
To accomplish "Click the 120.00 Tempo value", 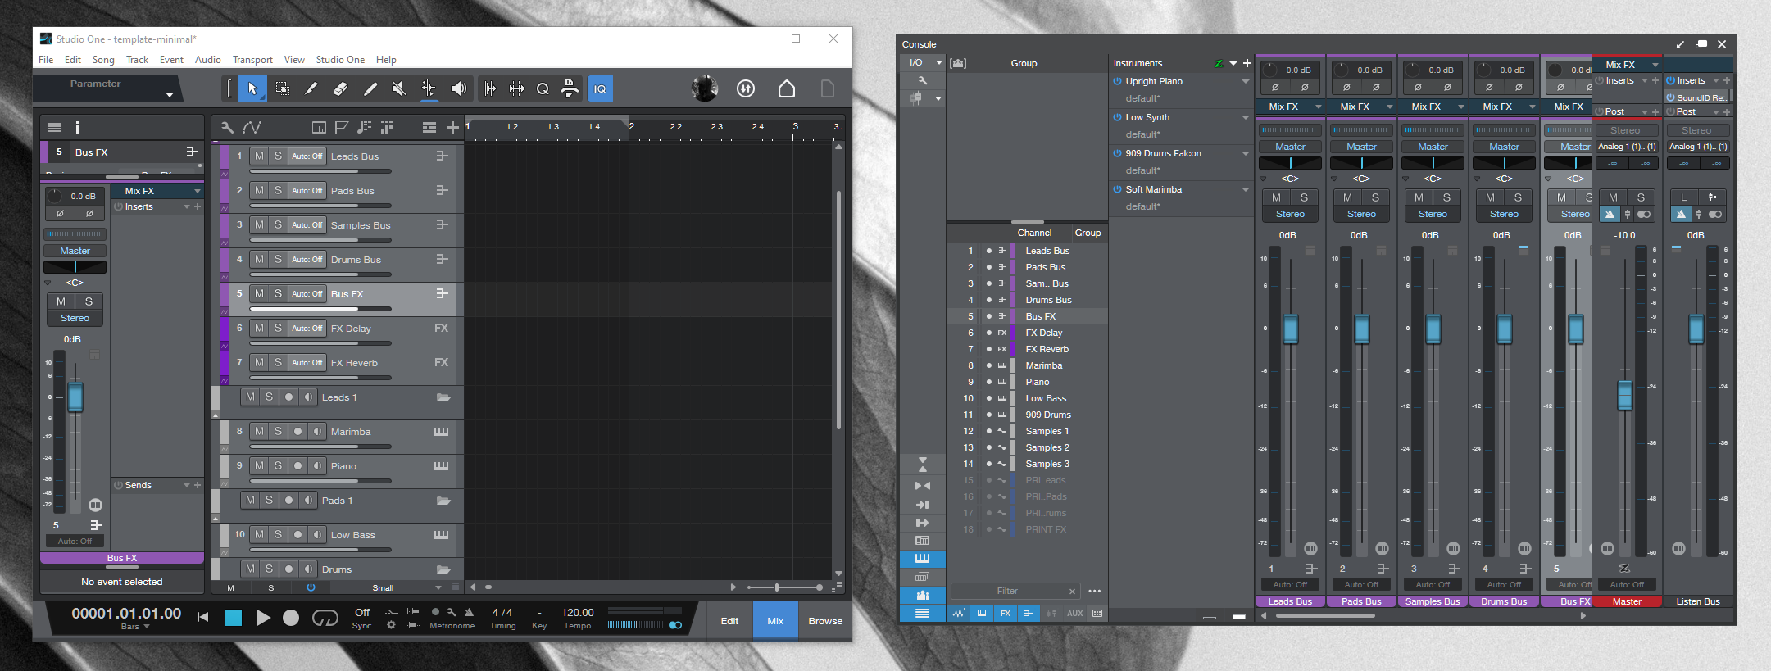I will tap(578, 612).
